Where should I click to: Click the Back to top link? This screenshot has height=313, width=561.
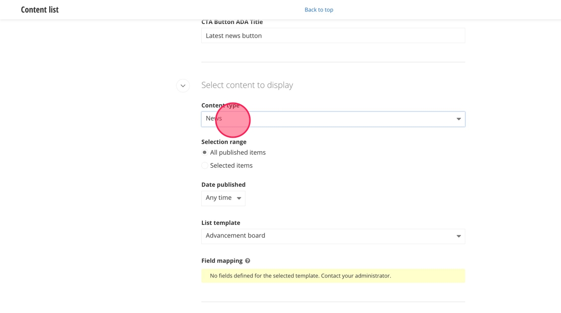(x=319, y=10)
